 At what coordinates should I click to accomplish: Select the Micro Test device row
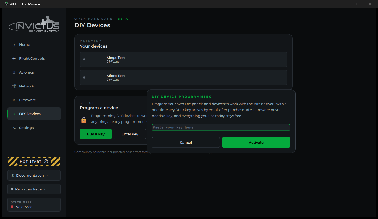(184, 78)
